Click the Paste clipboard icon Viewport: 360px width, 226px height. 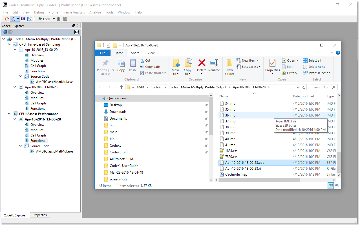click(133, 66)
